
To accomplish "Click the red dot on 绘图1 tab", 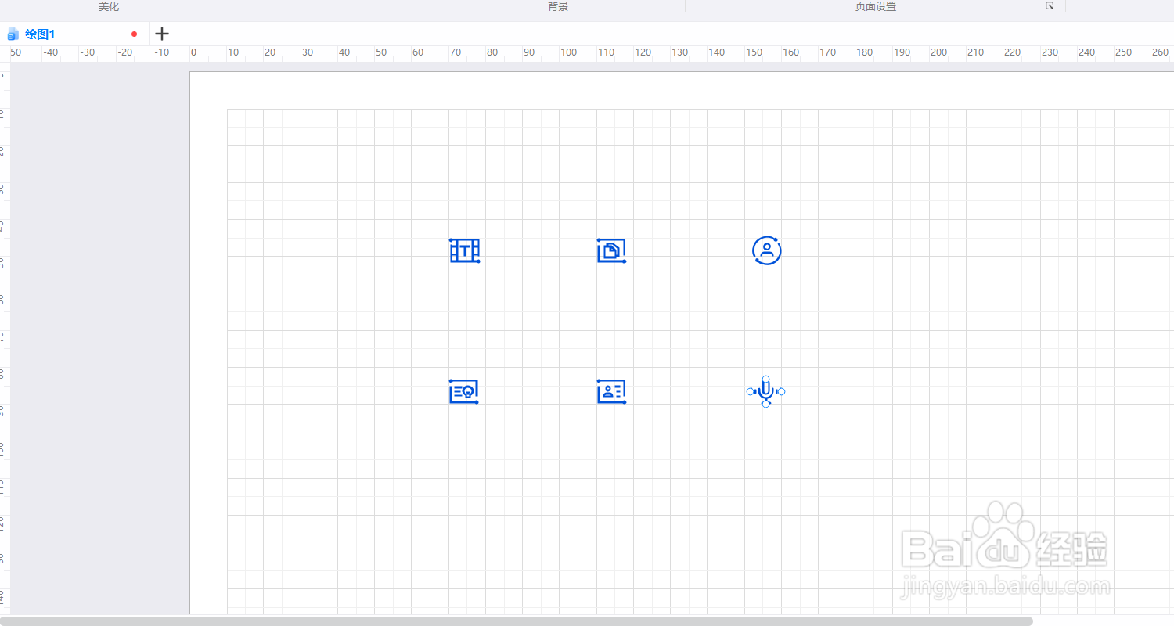I will tap(134, 34).
